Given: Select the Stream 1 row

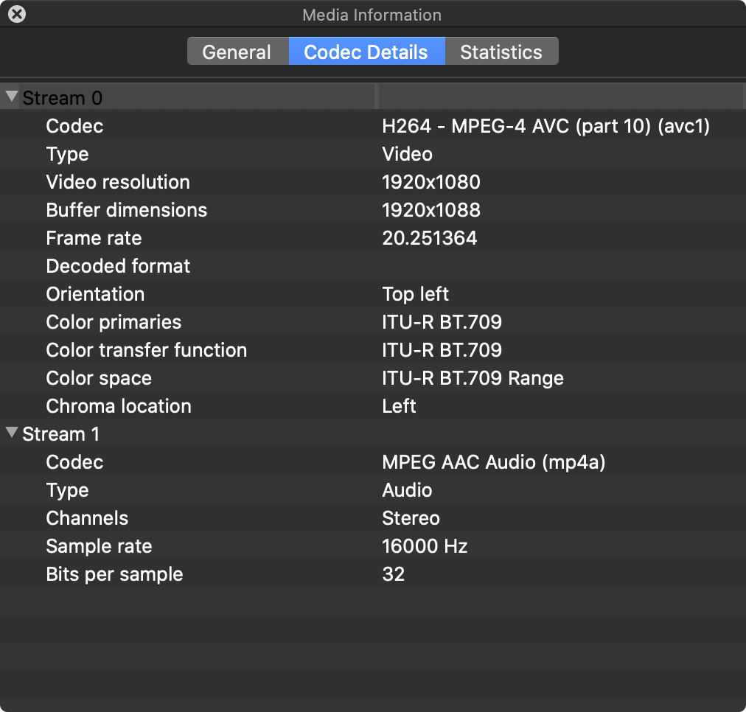Looking at the screenshot, I should (x=61, y=434).
